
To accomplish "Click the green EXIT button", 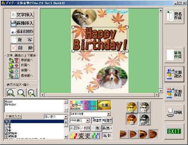I will click(174, 131).
